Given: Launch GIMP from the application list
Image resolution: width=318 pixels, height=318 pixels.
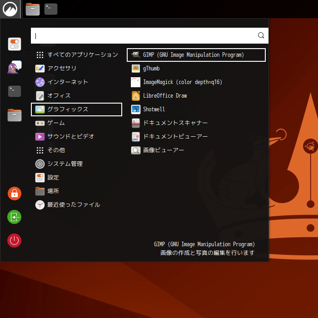Looking at the screenshot, I should [x=196, y=55].
